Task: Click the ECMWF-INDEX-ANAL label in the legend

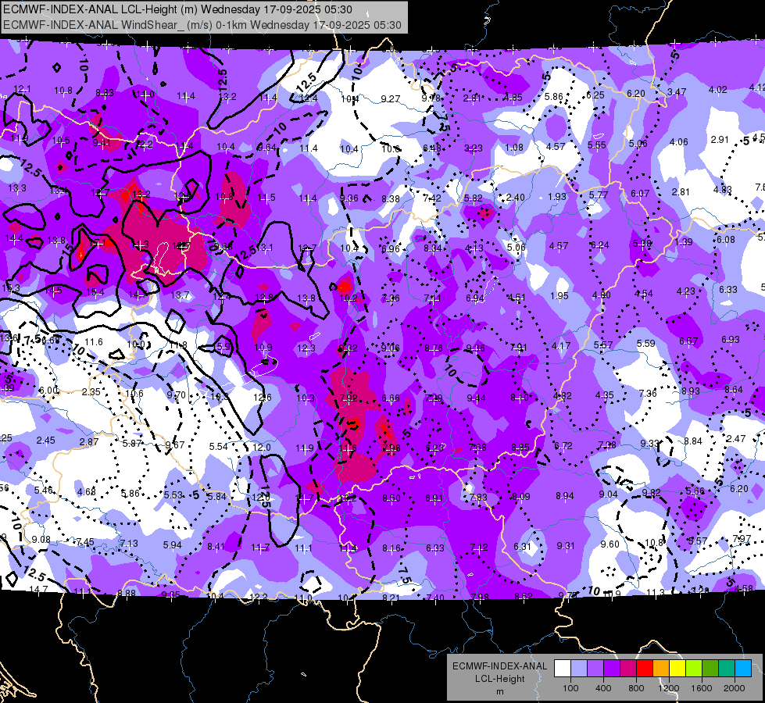Action: coord(500,666)
